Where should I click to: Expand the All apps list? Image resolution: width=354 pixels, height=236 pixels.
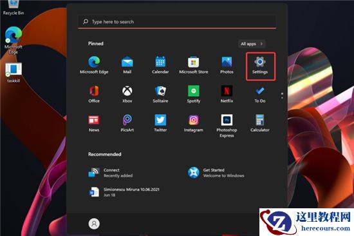click(252, 44)
